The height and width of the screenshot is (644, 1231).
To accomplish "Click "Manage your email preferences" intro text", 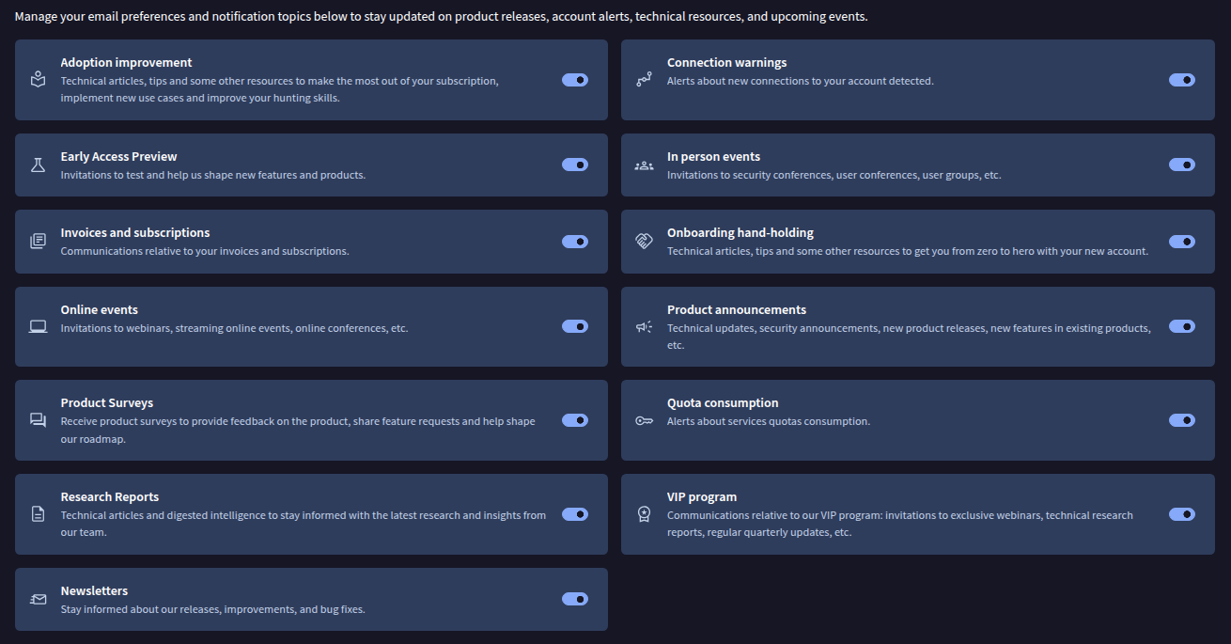I will [x=441, y=17].
